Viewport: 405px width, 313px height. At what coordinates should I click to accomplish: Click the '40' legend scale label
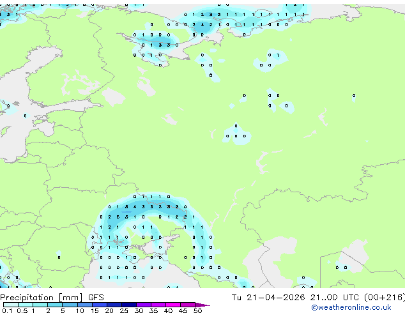click(168, 310)
